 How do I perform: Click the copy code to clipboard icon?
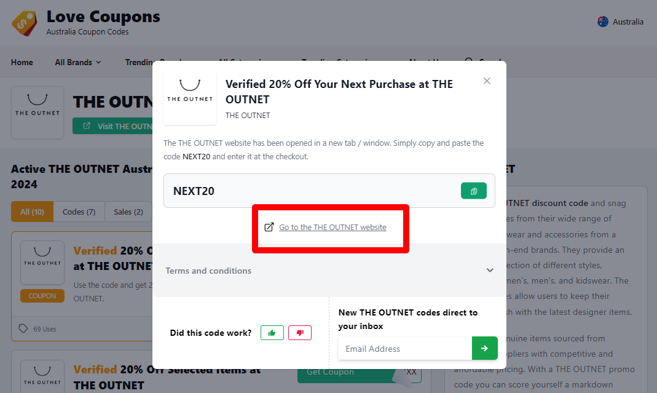(473, 191)
